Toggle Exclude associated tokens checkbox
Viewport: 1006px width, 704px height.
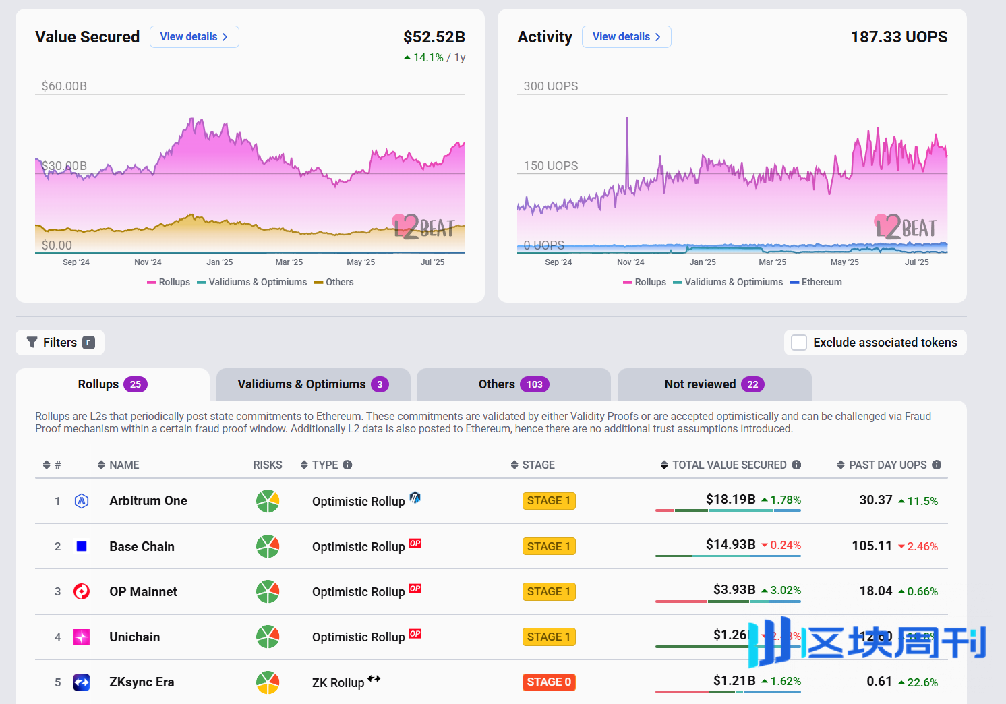tap(799, 343)
